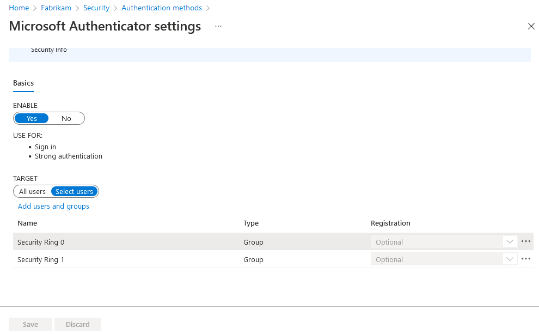539x334 pixels.
Task: Switch to the Basics tab
Action: point(23,83)
